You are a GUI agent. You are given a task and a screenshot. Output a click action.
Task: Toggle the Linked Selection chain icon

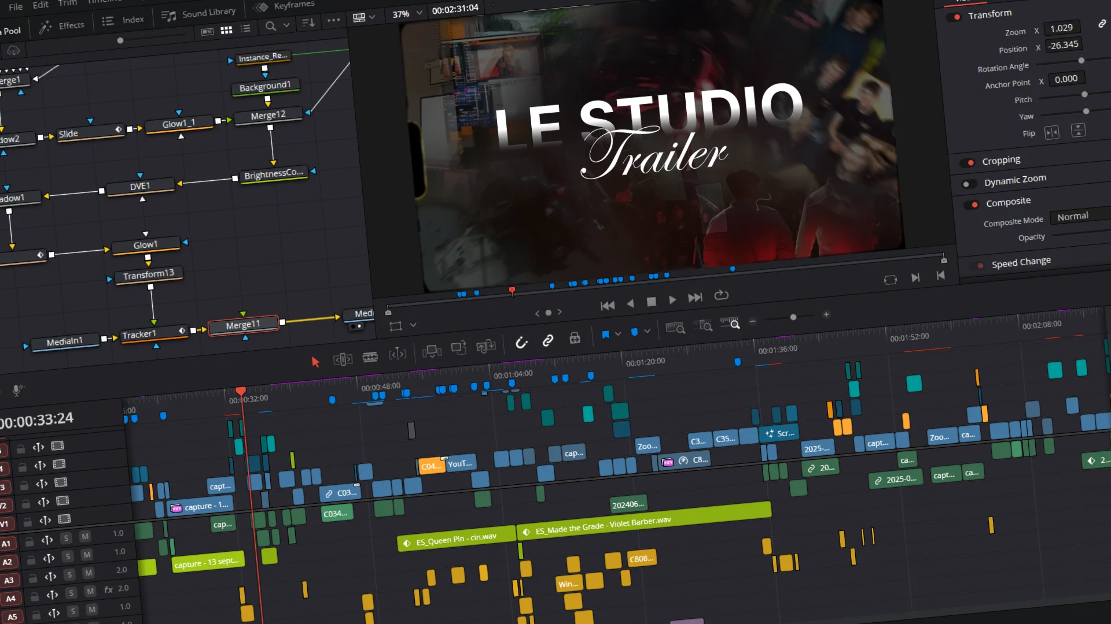click(x=547, y=340)
